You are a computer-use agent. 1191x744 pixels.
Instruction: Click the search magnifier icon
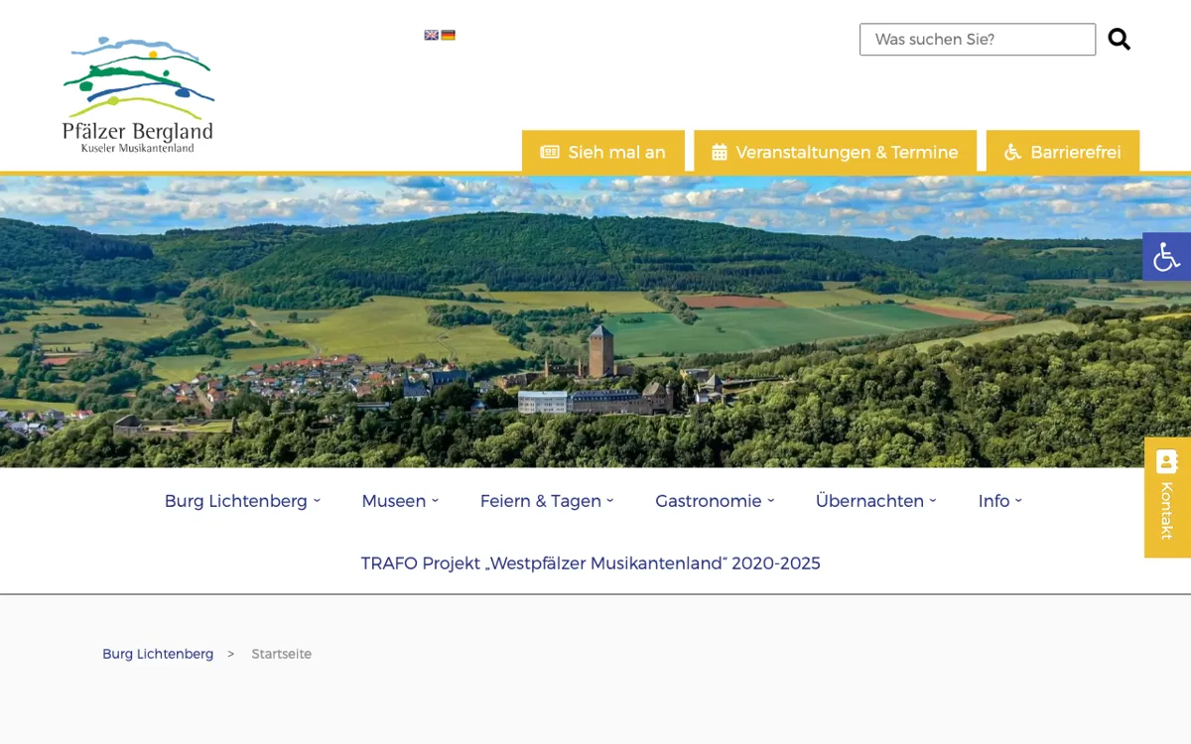(x=1119, y=39)
